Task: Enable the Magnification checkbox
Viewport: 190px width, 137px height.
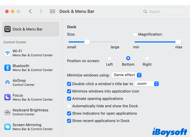Action: point(135,34)
